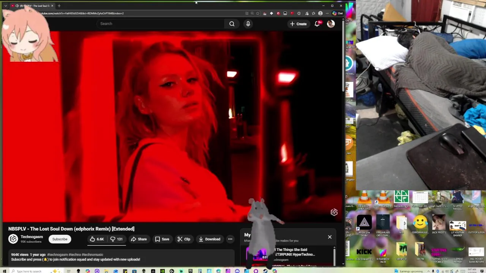The height and width of the screenshot is (273, 486).
Task: Click the Windows Start button
Action: click(x=5, y=271)
